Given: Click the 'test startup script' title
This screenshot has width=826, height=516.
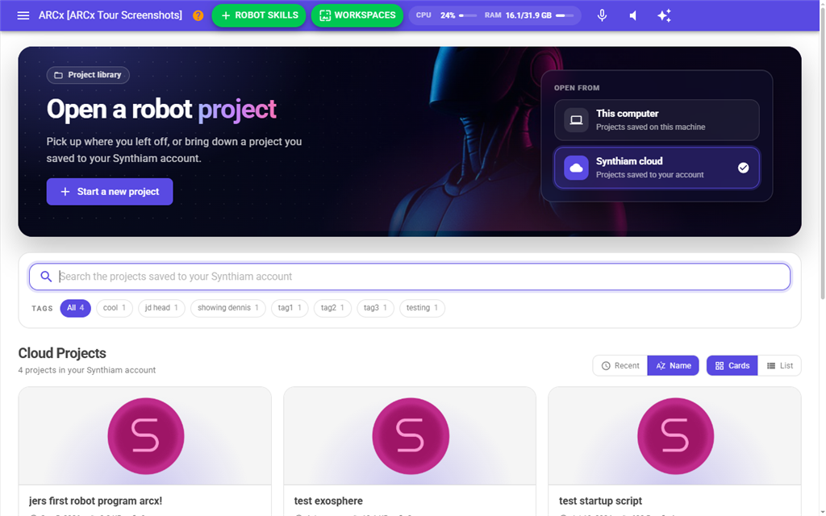Looking at the screenshot, I should [x=600, y=501].
